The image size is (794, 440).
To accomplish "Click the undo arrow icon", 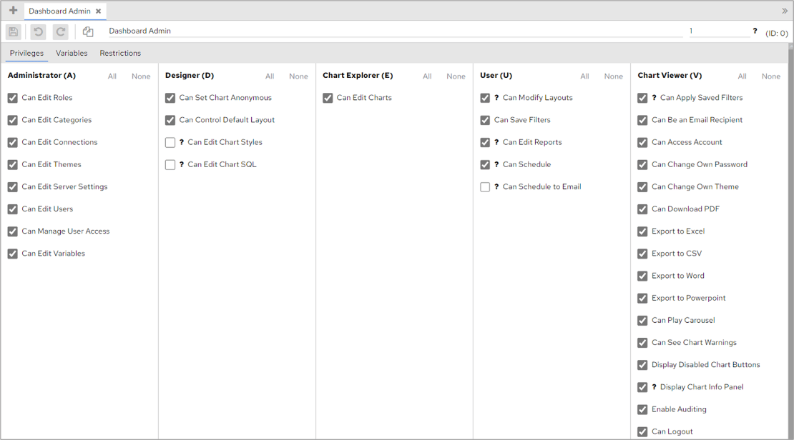I will 38,32.
